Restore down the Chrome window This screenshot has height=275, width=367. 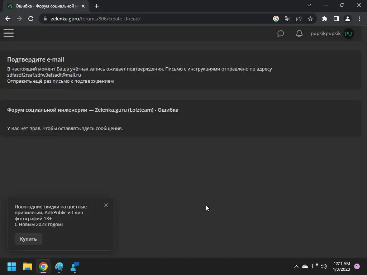[x=342, y=5]
